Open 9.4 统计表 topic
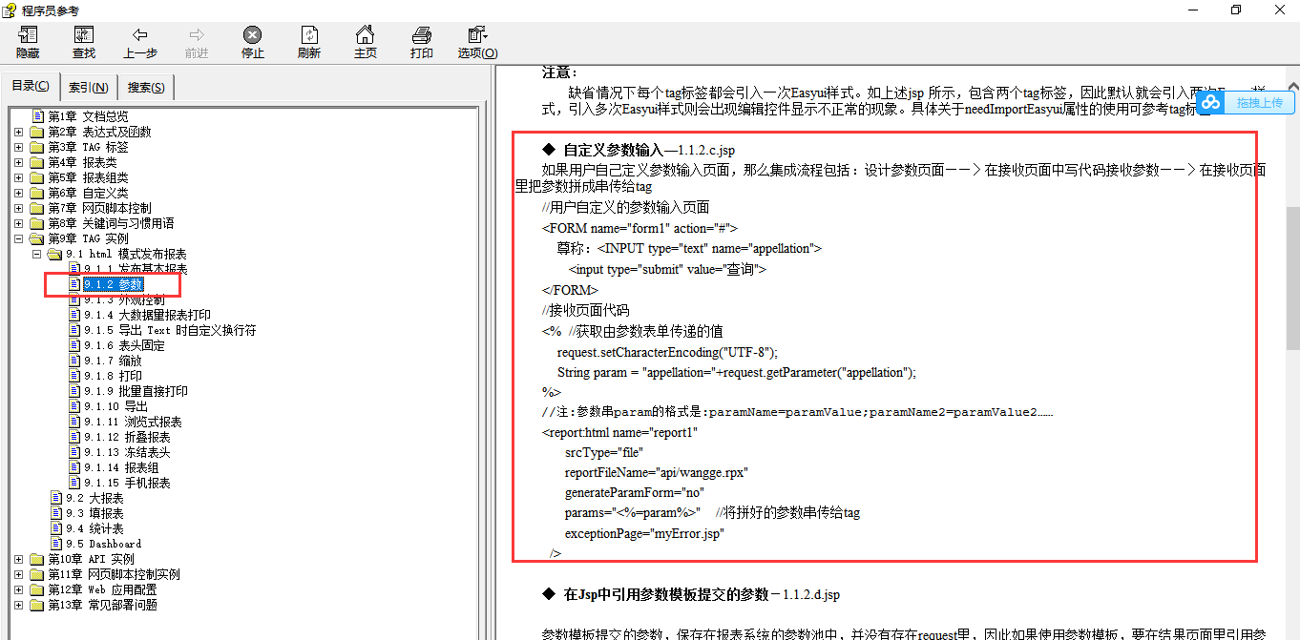Viewport: 1300px width, 640px height. 94,528
